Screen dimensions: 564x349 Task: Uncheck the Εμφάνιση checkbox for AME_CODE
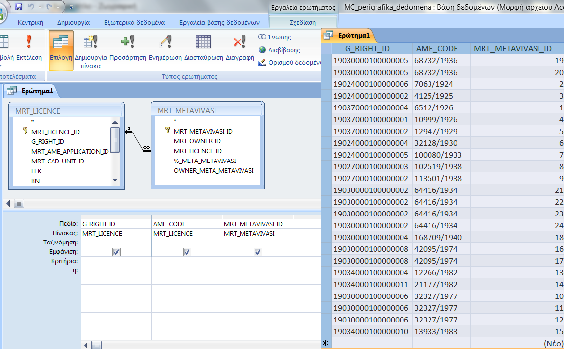click(x=187, y=252)
